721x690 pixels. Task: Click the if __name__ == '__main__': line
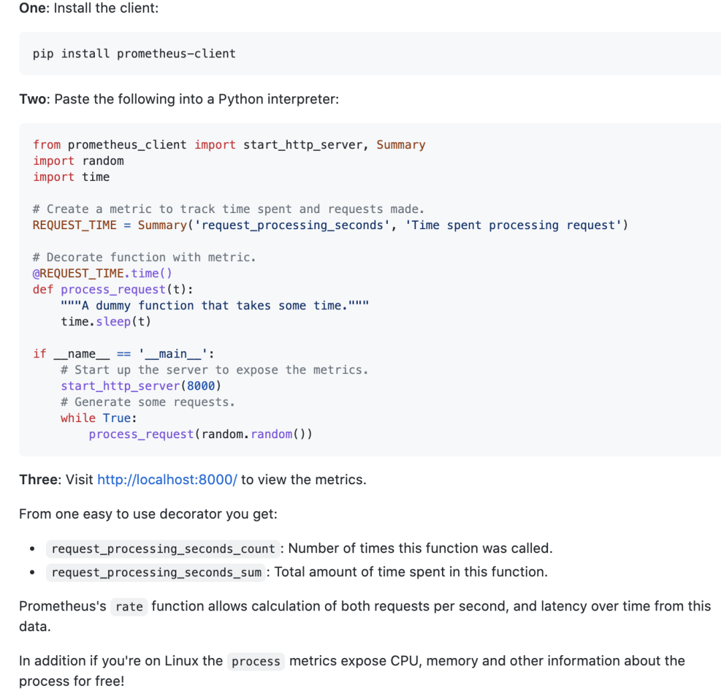point(124,354)
